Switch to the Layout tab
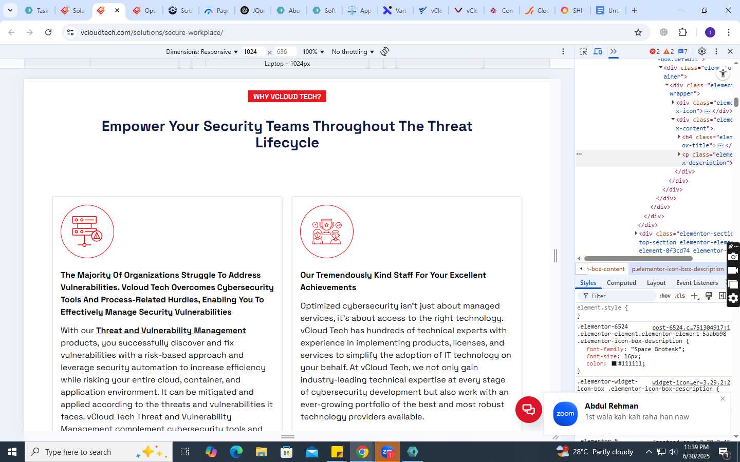The width and height of the screenshot is (740, 462). pos(656,283)
